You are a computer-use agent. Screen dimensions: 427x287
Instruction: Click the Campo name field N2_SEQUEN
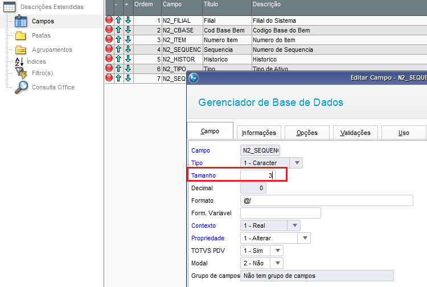tap(260, 150)
